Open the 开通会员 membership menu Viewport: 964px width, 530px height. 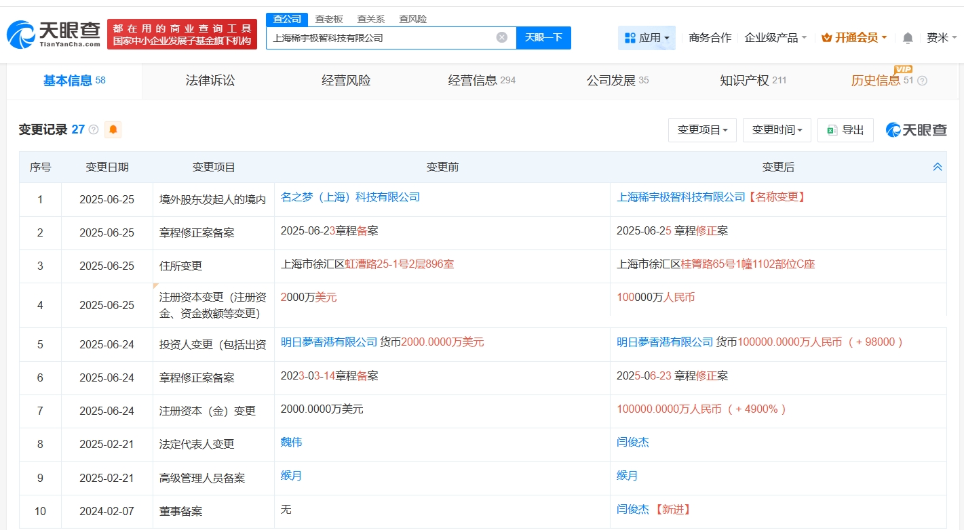coord(854,38)
